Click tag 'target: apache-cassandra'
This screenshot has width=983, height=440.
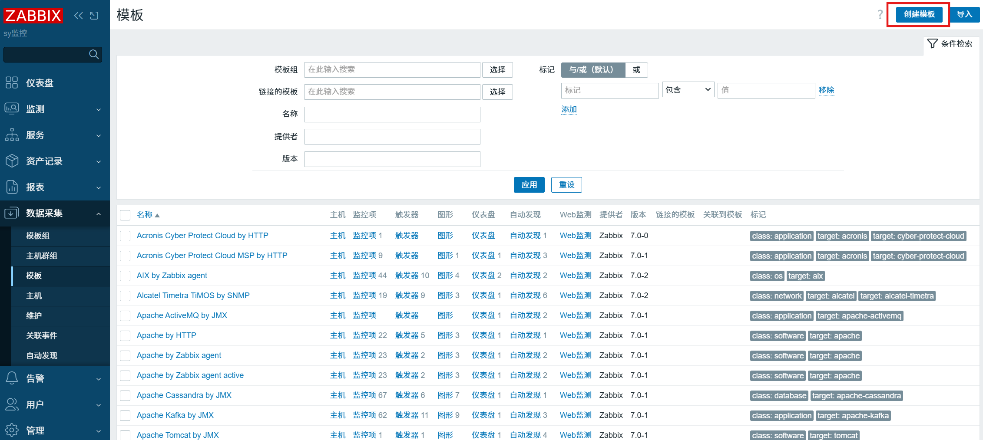click(857, 396)
